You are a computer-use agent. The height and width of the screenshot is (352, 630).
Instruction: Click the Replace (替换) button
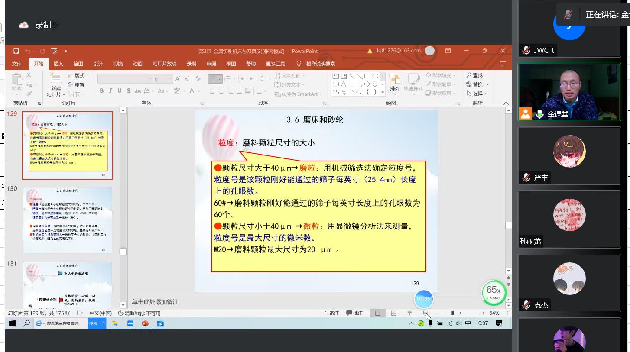477,84
